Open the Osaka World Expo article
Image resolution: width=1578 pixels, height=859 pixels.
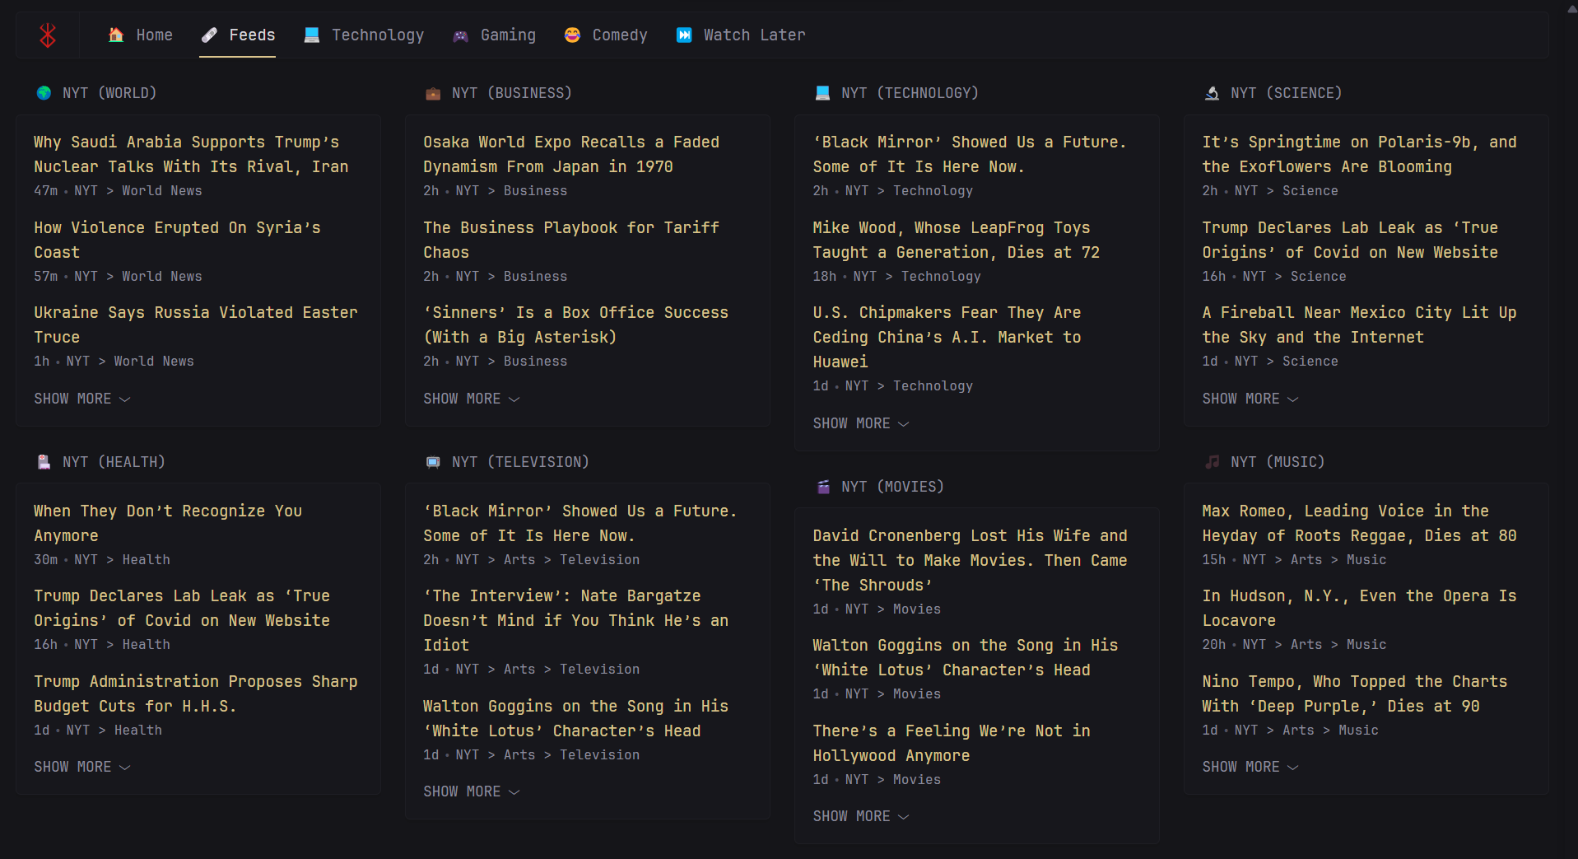571,154
